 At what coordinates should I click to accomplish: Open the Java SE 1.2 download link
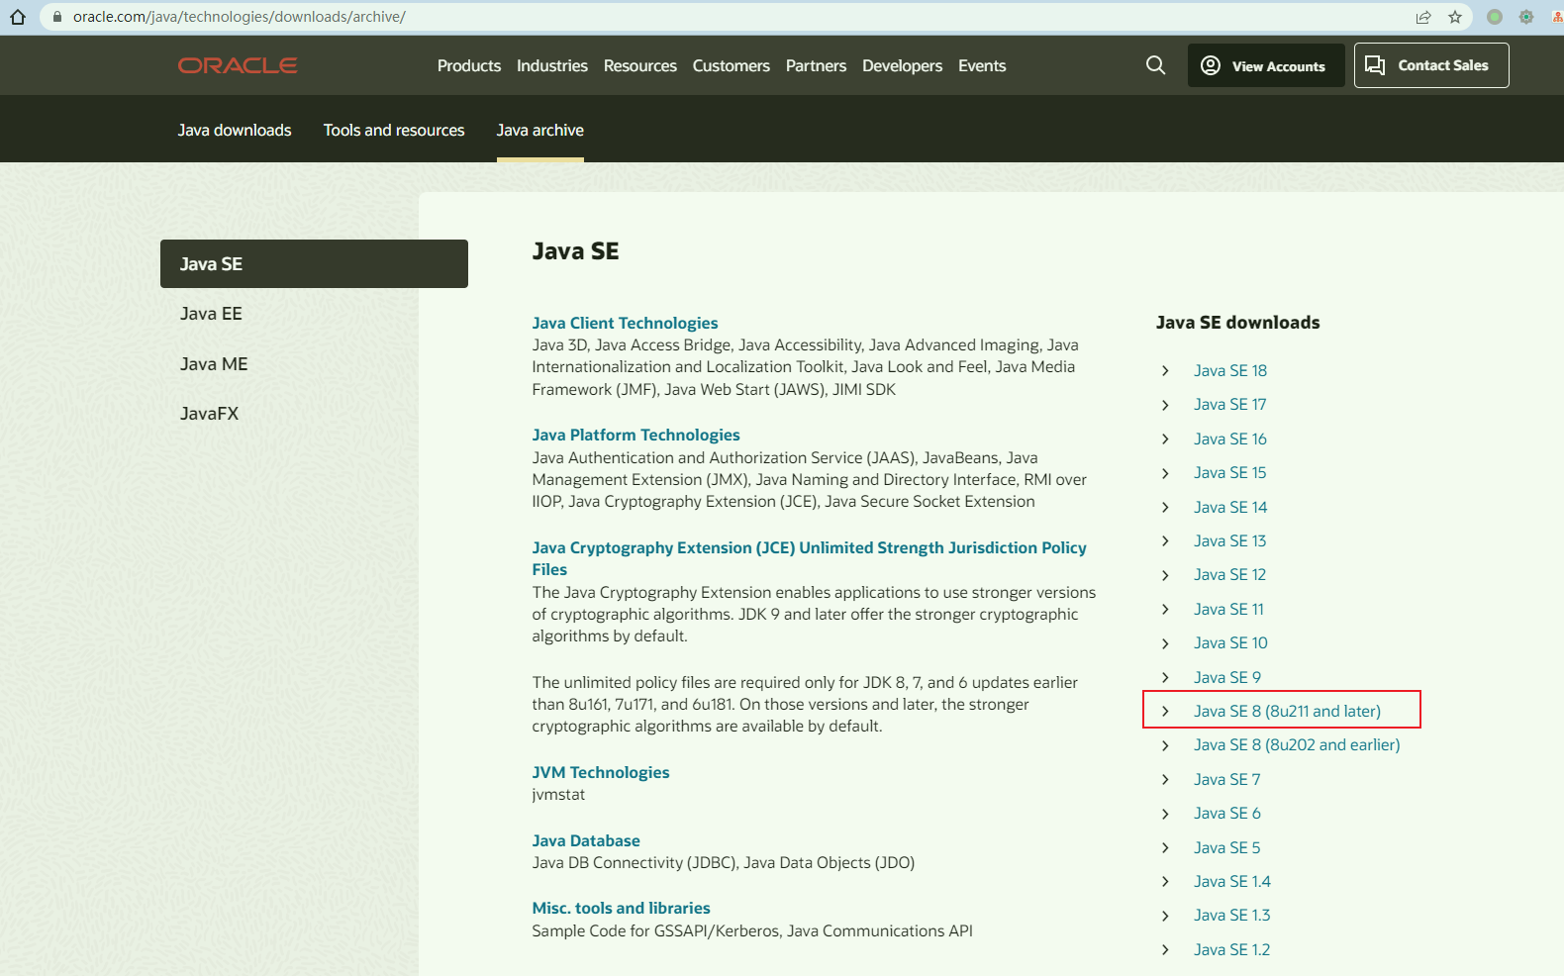pos(1232,949)
